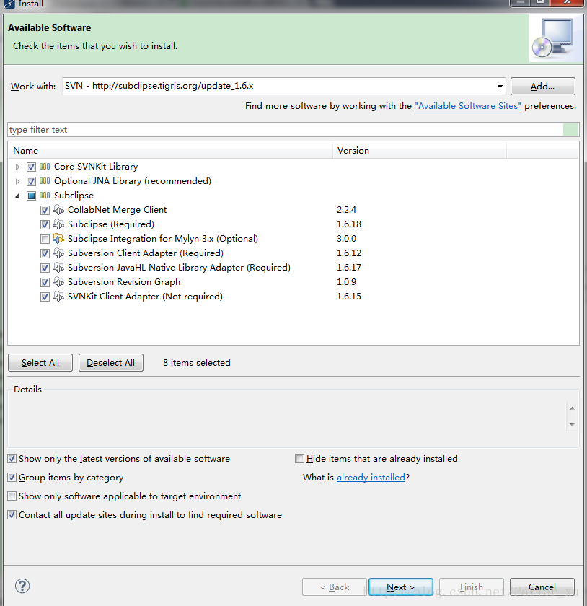Screen dimensions: 587x606
Task: Uncheck the CollabNet Merge Client checkbox
Action: click(x=45, y=210)
